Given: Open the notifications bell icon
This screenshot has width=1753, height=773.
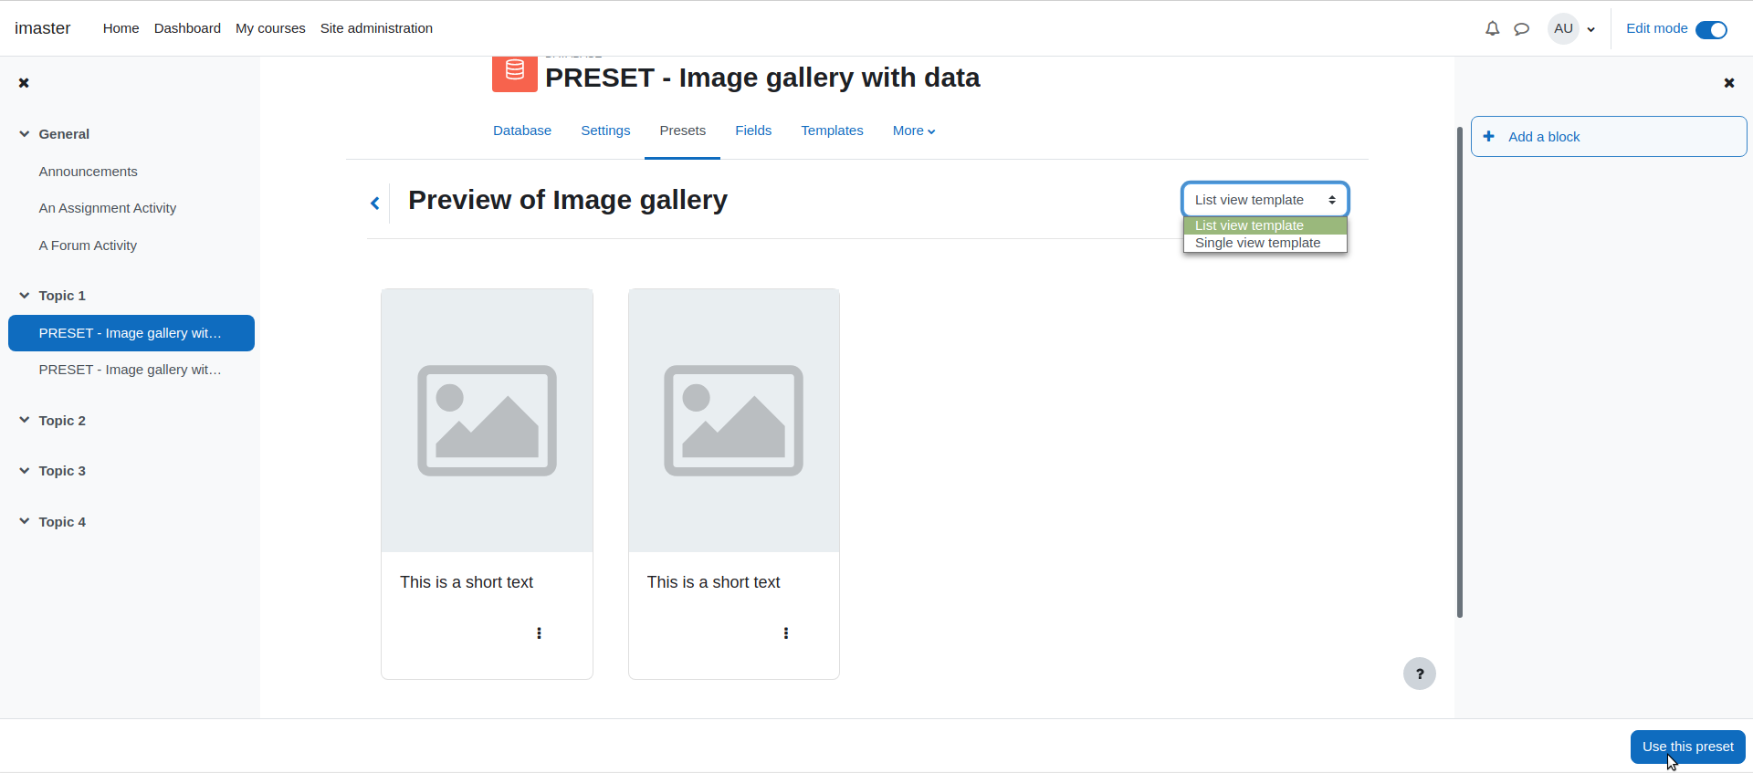Looking at the screenshot, I should [x=1492, y=28].
